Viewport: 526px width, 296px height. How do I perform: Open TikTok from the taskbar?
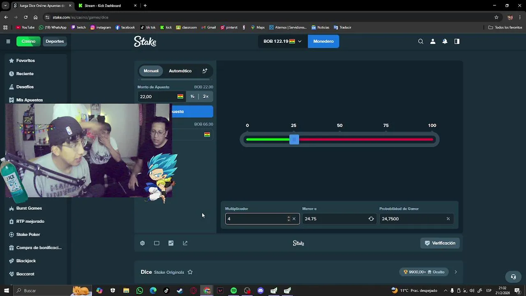[166, 291]
